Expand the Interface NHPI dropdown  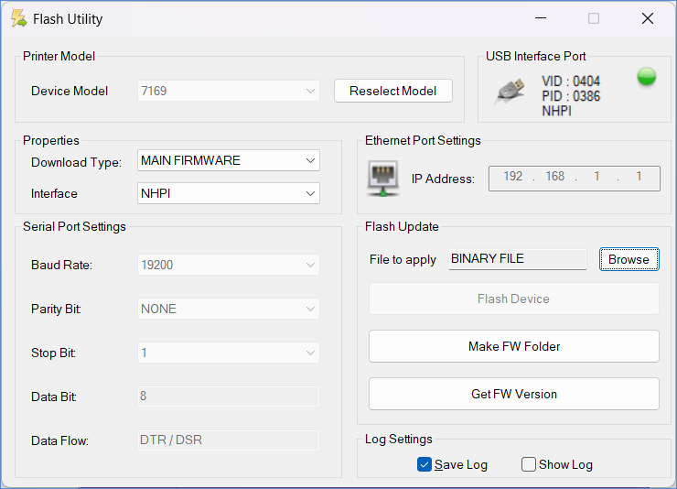click(x=229, y=193)
